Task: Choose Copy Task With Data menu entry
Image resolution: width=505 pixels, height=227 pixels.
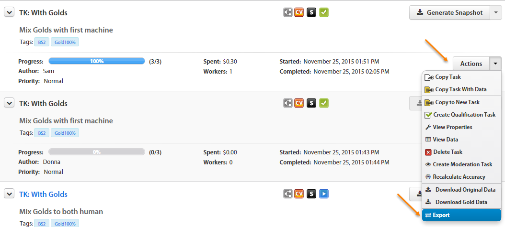Action: tap(461, 89)
